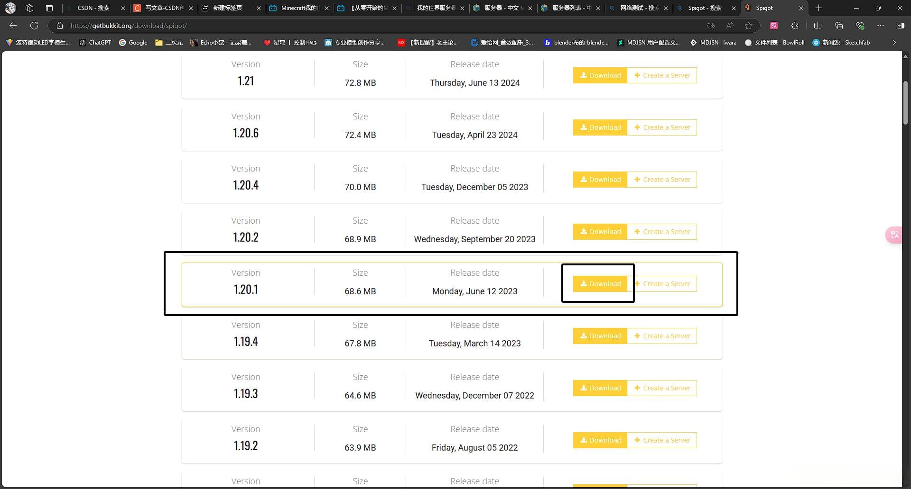Select the Monday, June 12 2023 release date
The width and height of the screenshot is (911, 489).
coord(474,291)
